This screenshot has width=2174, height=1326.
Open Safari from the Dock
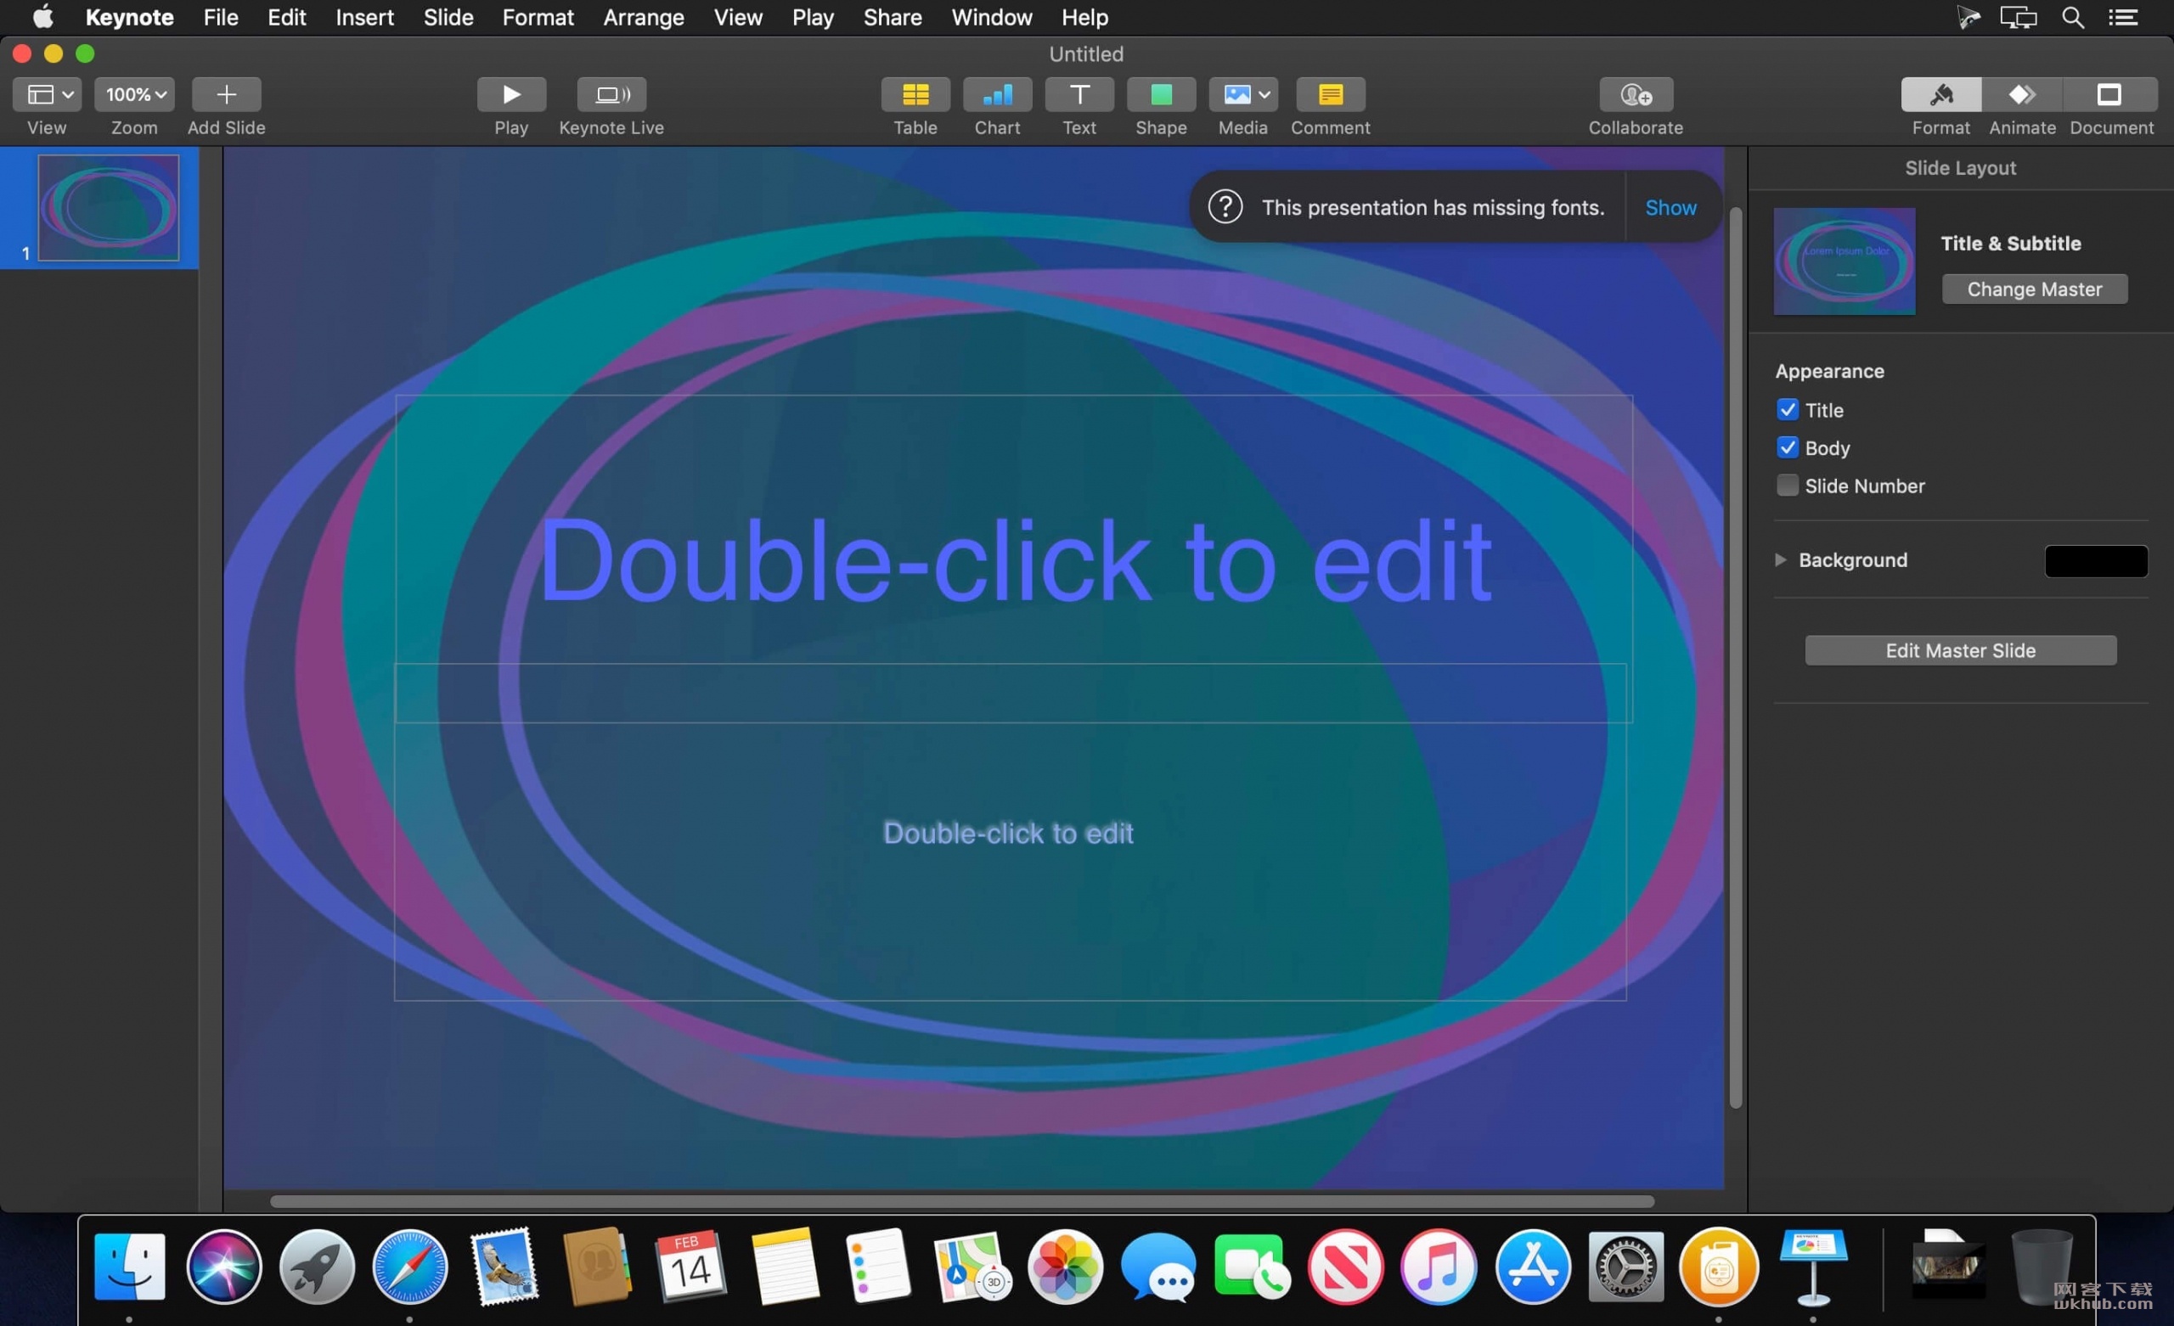click(409, 1267)
